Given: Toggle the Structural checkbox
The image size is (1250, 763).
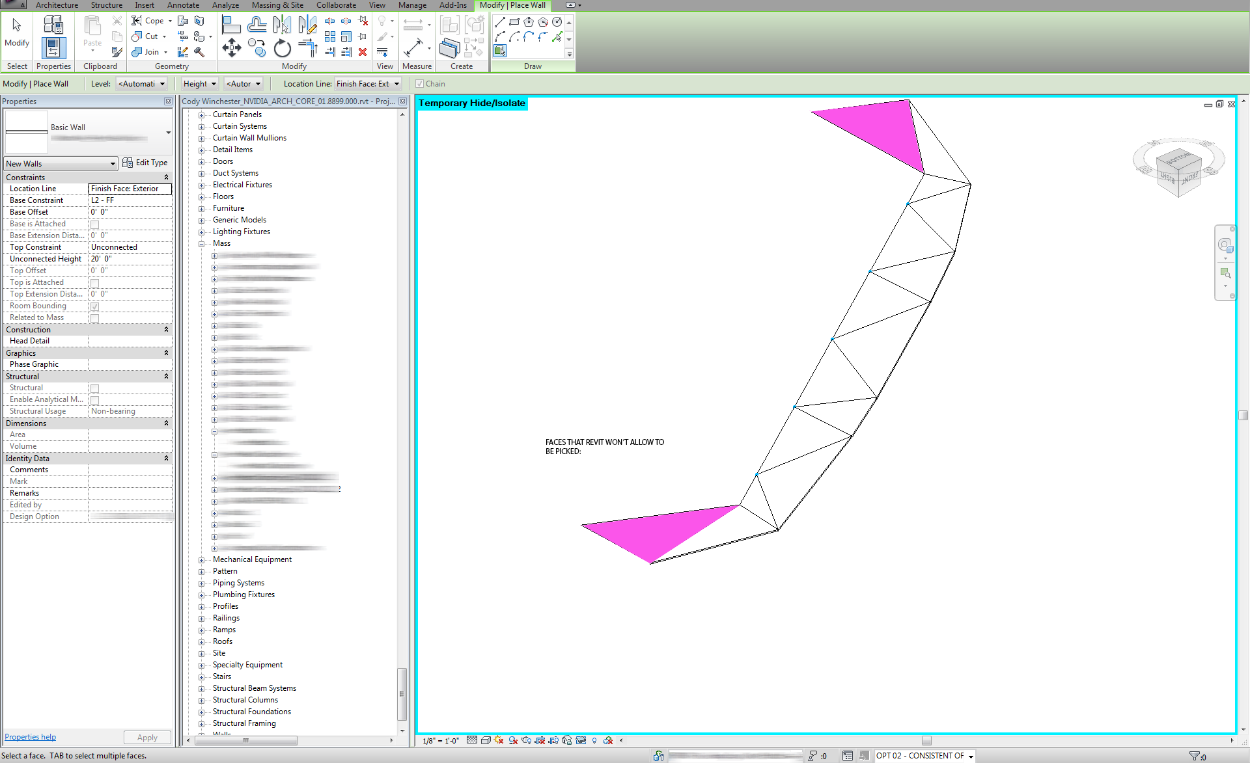Looking at the screenshot, I should tap(95, 388).
